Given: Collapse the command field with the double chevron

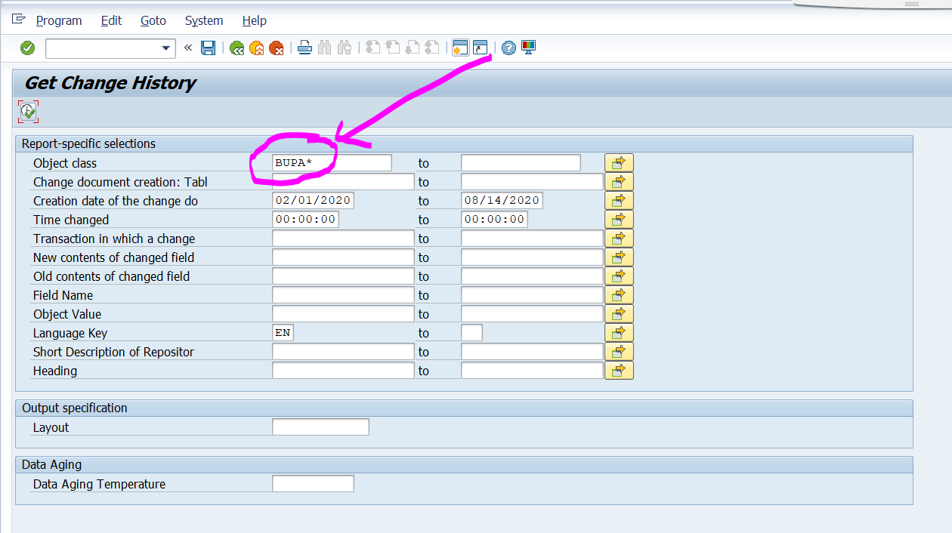Looking at the screenshot, I should (187, 48).
